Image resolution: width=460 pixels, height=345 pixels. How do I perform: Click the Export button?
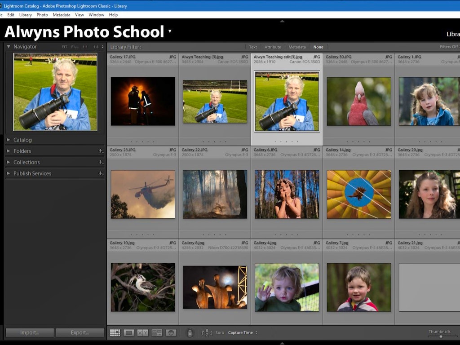(80, 333)
